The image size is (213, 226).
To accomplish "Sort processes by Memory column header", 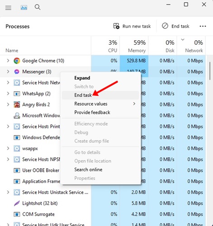I will [x=134, y=46].
